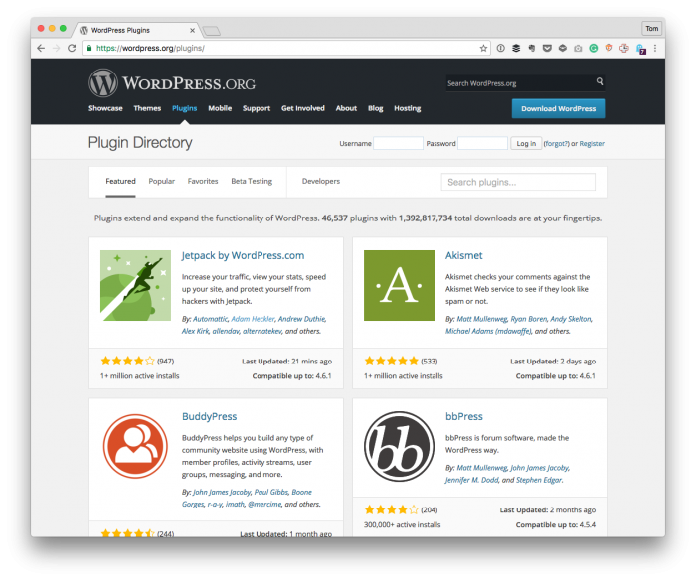
Task: Open the bbPress plugin title link
Action: (x=464, y=416)
